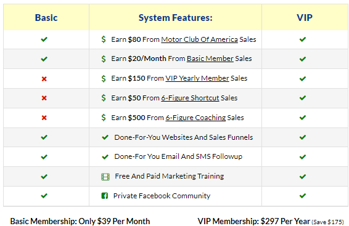Screen dimensions: 349x226
Task: Click the dollar icon beside Earn $20/Month
Action: click(x=104, y=59)
